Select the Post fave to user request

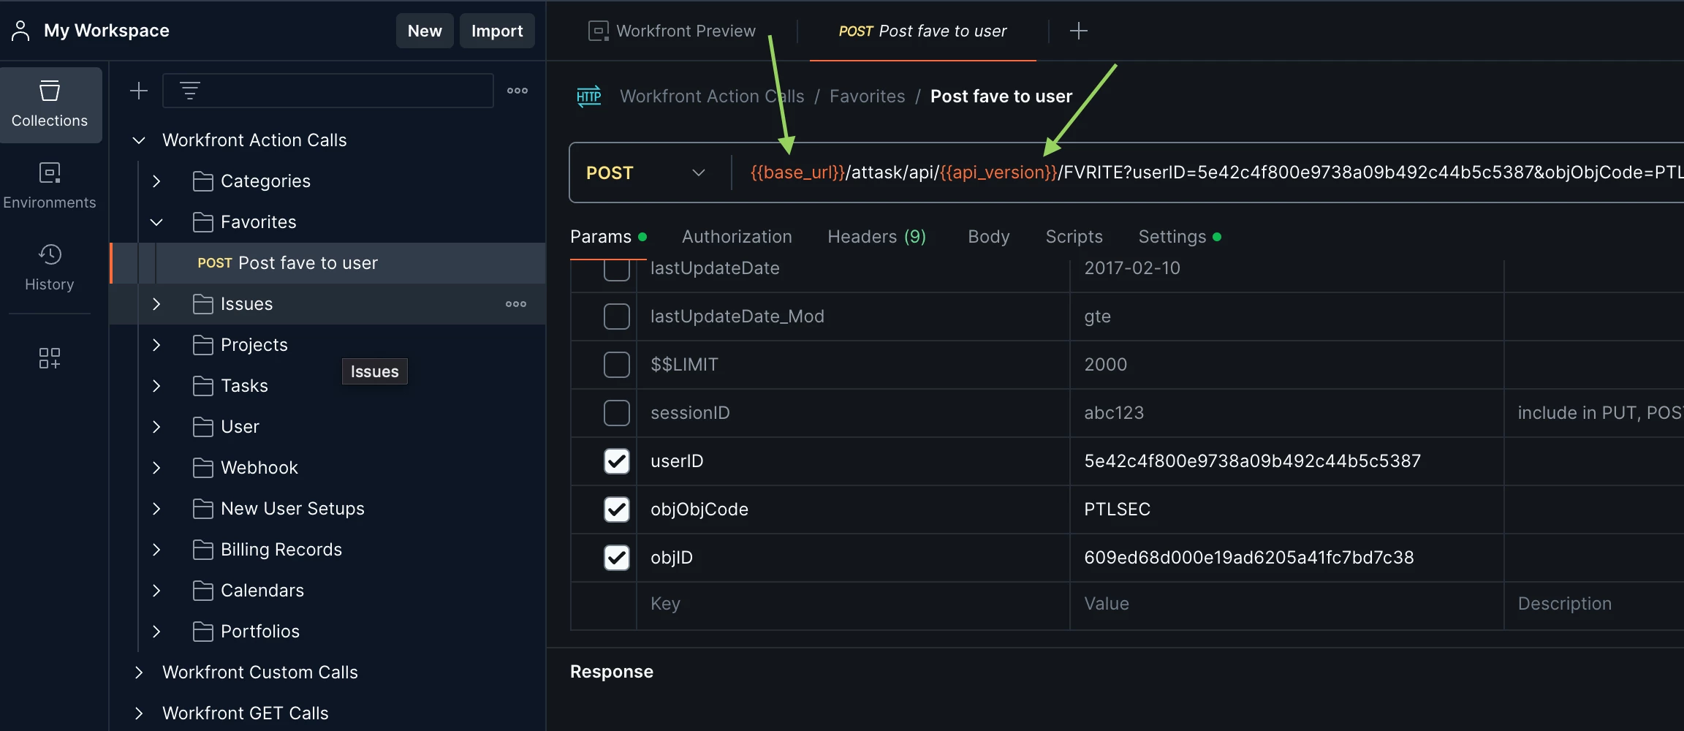coord(327,263)
